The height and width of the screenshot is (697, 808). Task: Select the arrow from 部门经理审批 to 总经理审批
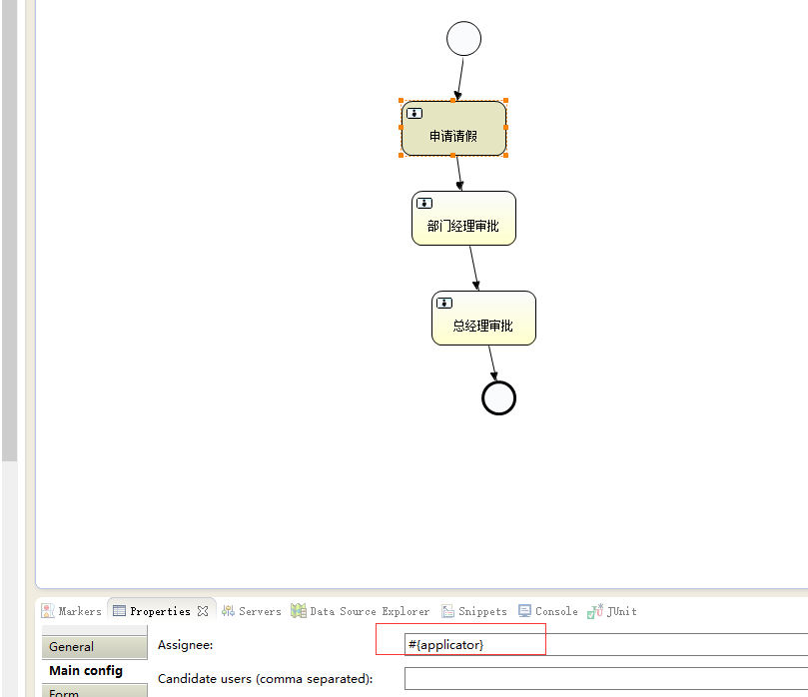(474, 268)
